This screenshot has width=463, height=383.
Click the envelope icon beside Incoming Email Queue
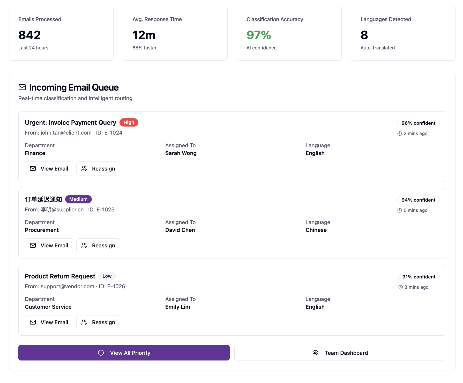point(22,87)
